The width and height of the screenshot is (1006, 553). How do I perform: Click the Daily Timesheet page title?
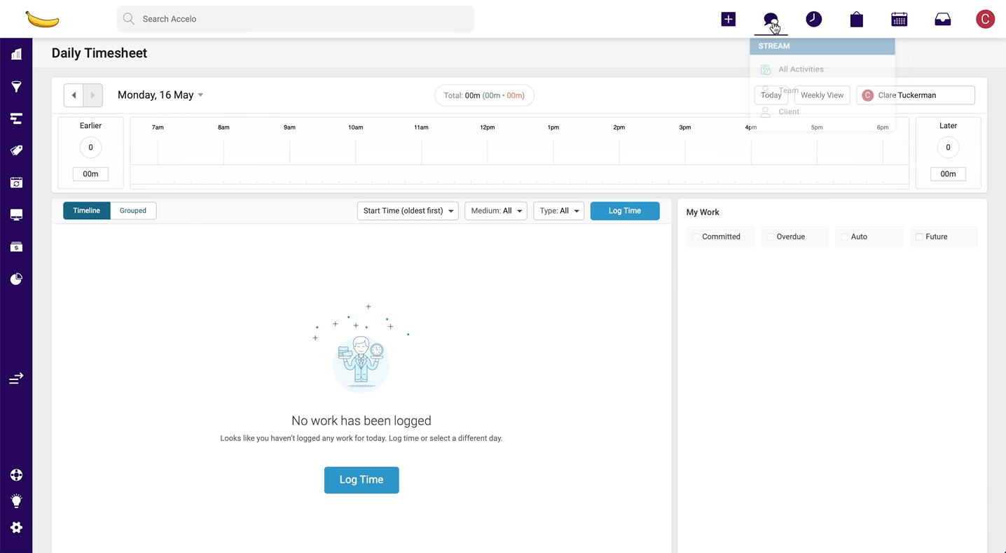click(99, 53)
